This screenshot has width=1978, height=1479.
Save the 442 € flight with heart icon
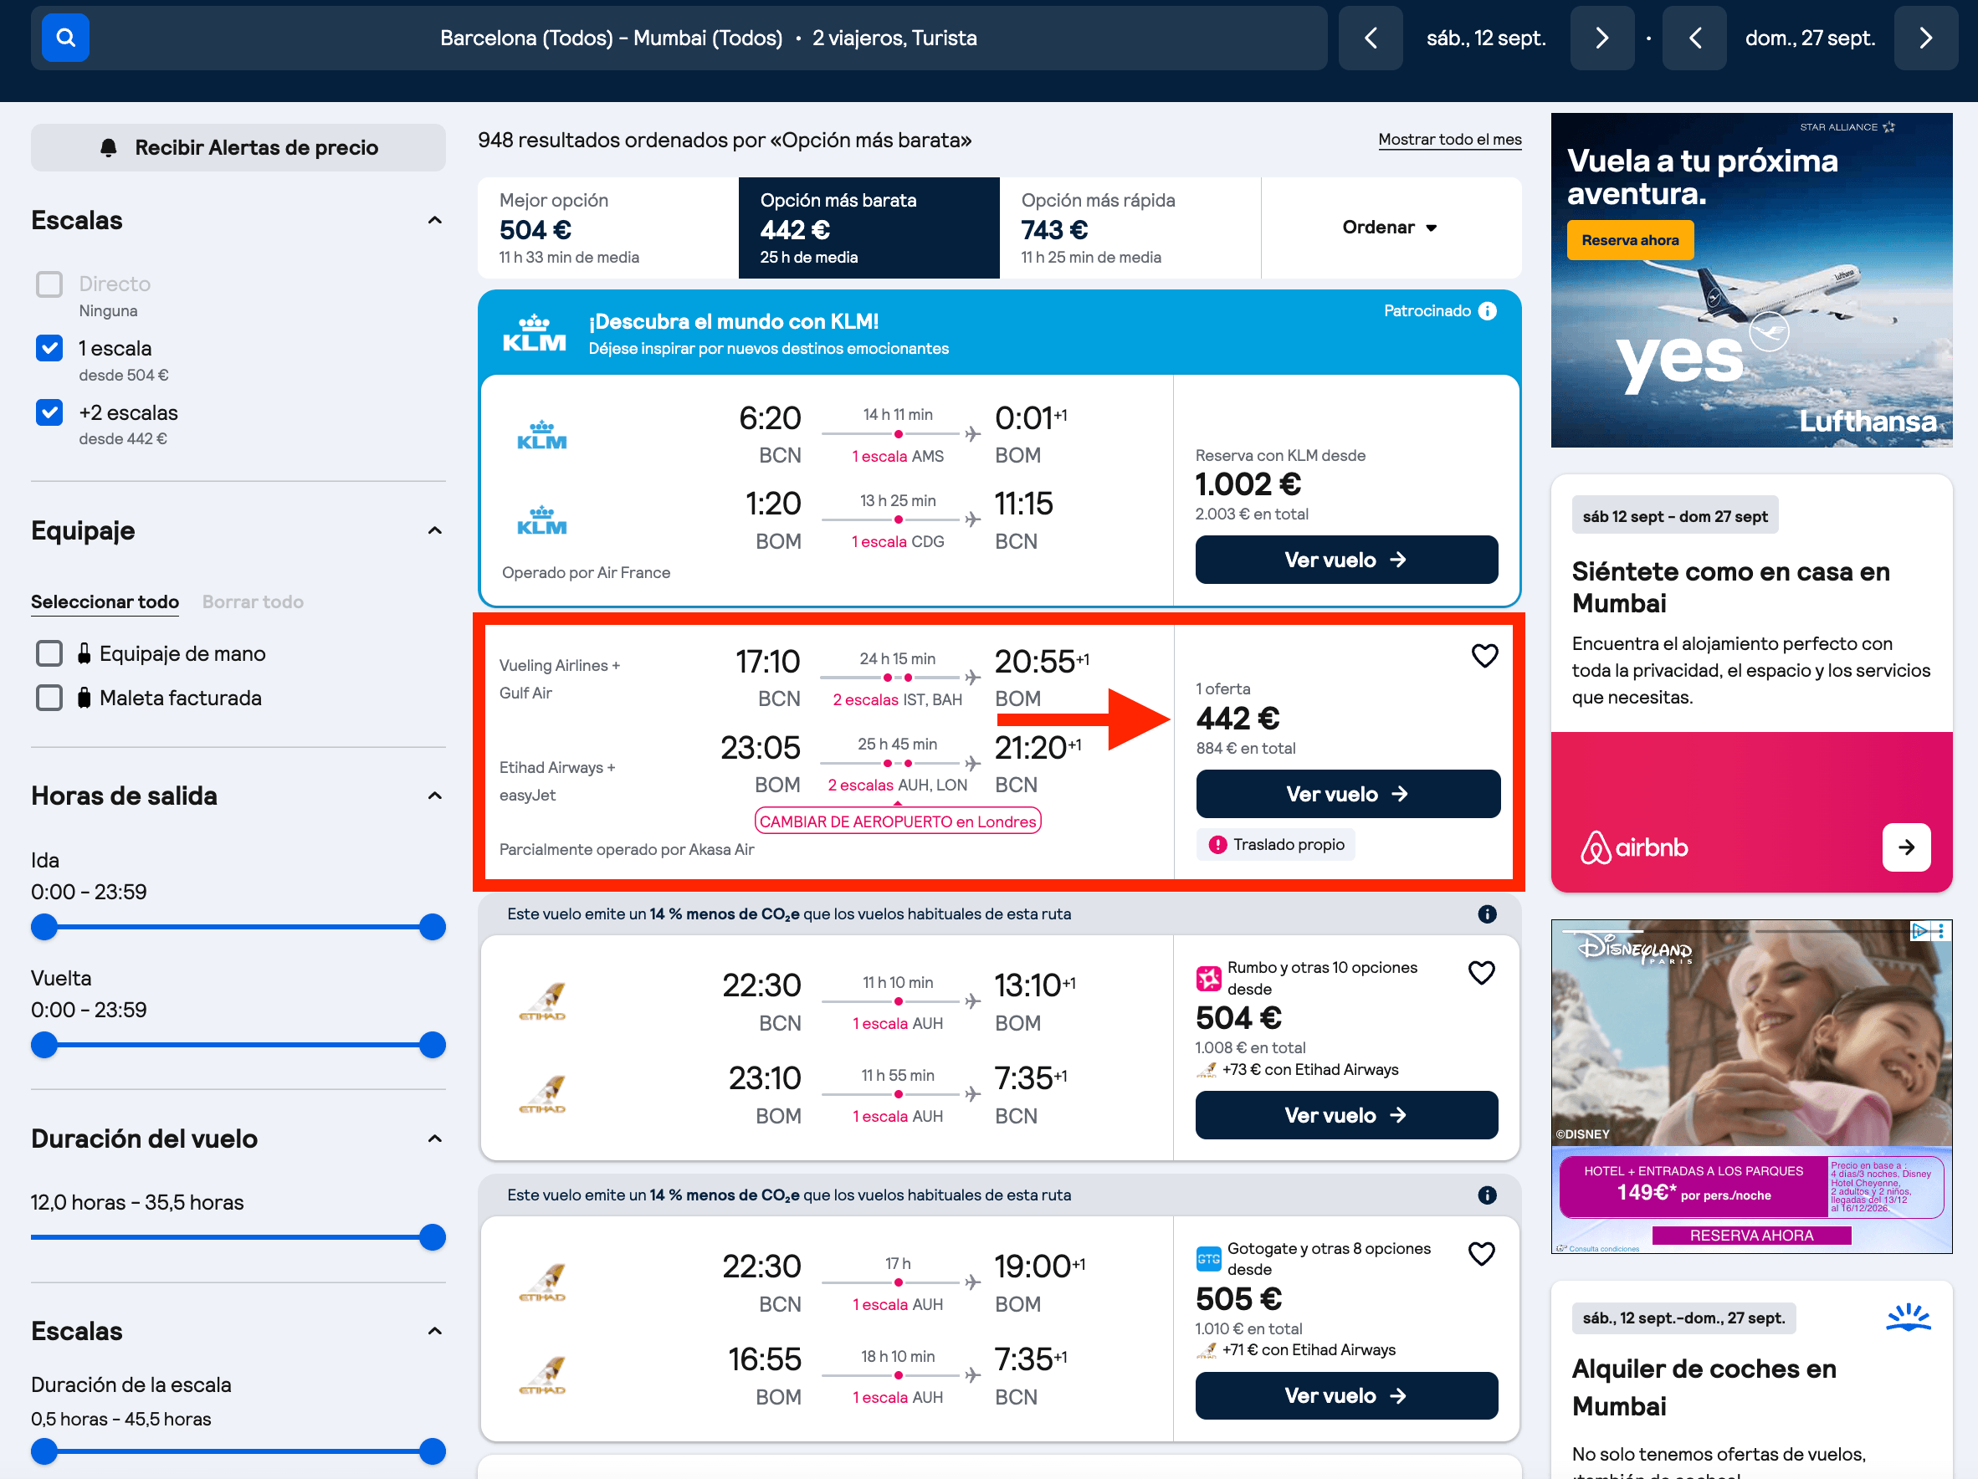pos(1484,656)
